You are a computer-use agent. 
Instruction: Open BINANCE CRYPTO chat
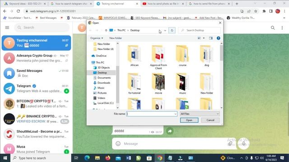tap(36, 119)
